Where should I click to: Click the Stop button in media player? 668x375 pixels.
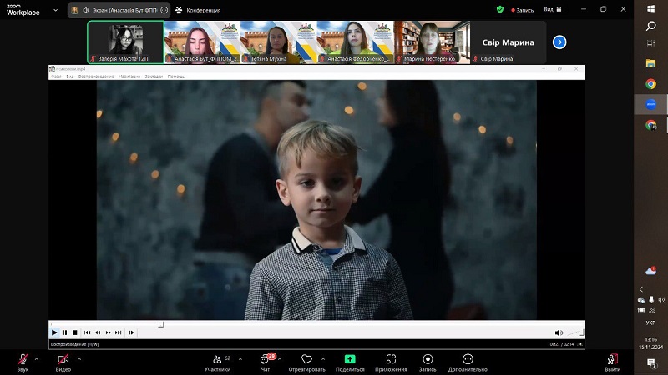pyautogui.click(x=75, y=332)
